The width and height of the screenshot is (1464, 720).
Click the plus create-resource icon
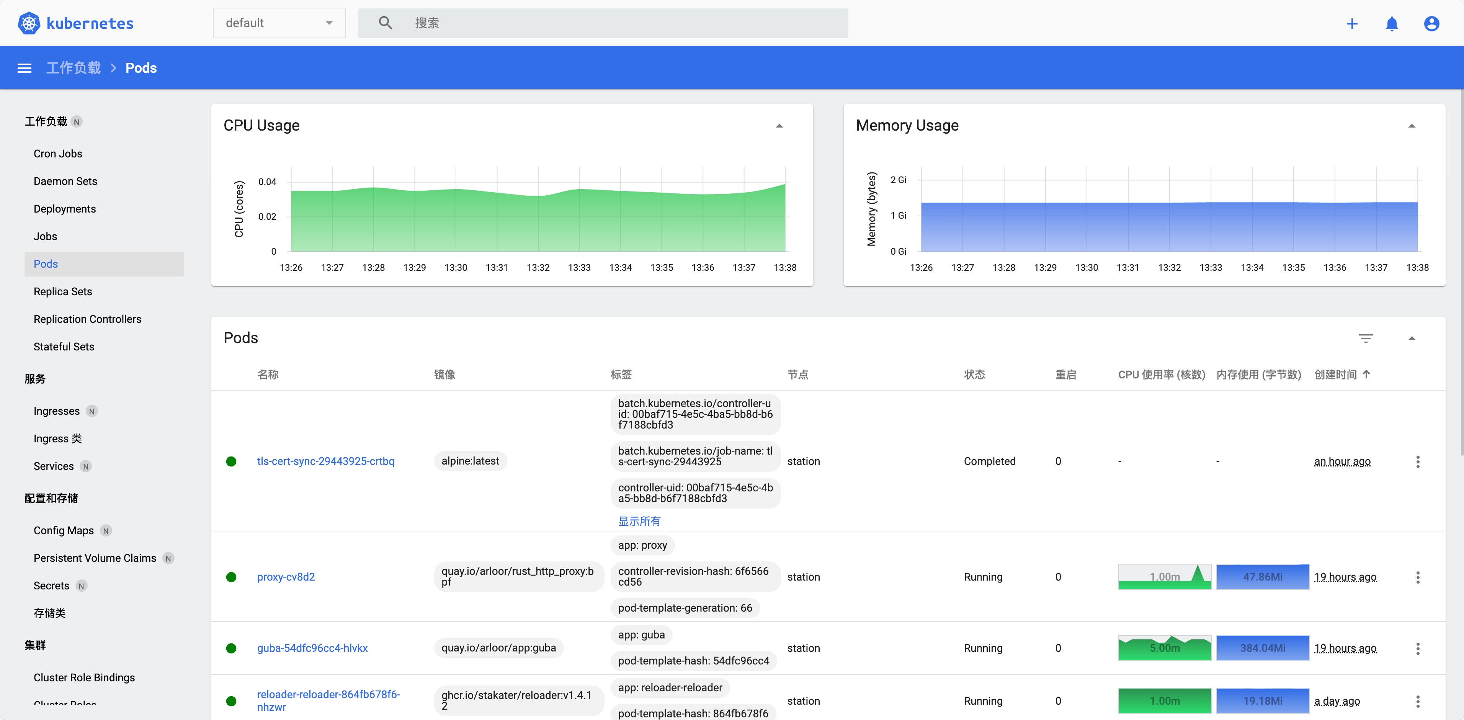pyautogui.click(x=1352, y=23)
